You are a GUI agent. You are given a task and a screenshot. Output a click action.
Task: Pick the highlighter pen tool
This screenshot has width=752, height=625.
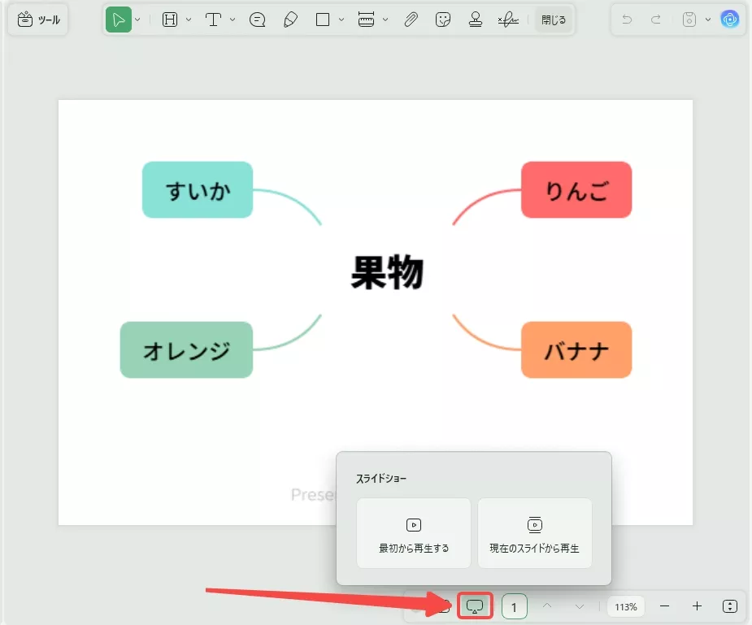(291, 19)
